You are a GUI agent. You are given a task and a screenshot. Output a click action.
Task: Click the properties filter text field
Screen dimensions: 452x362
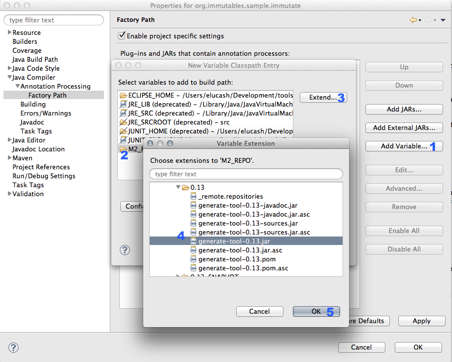(x=54, y=20)
